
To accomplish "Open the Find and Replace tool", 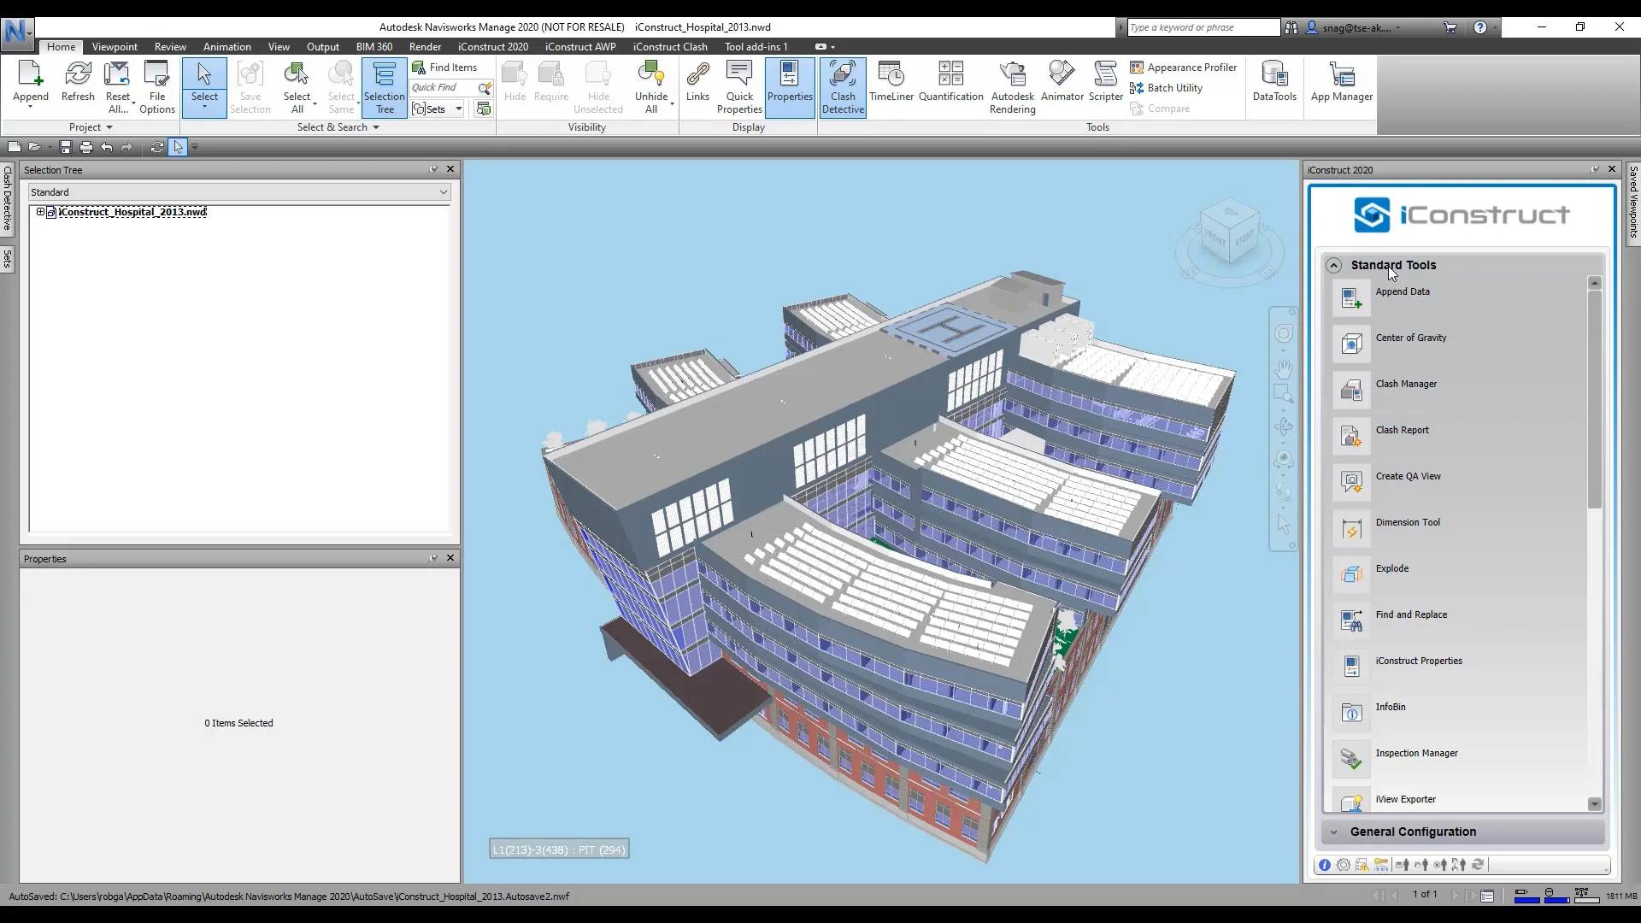I will (1411, 615).
